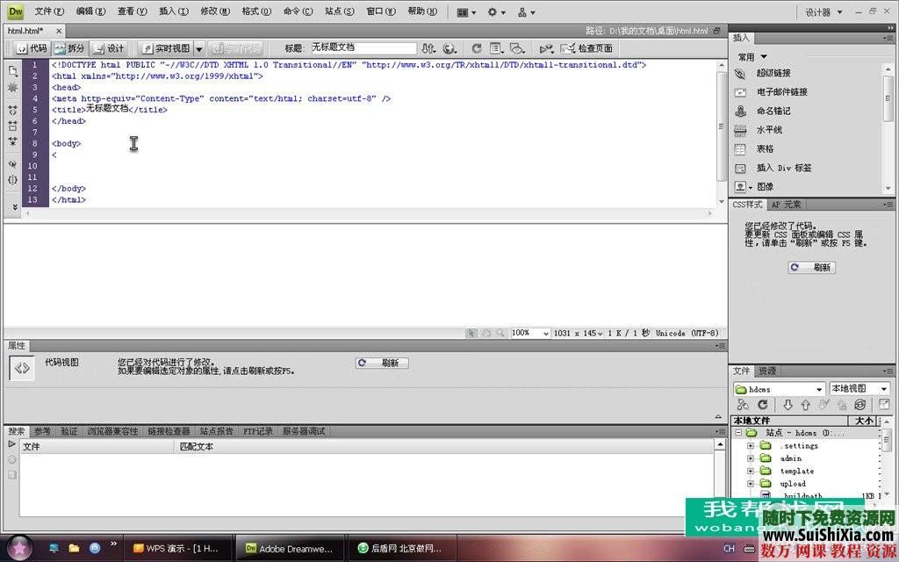Viewport: 899px width, 562px height.
Task: Open the Insert (插入) menu
Action: pyautogui.click(x=173, y=11)
